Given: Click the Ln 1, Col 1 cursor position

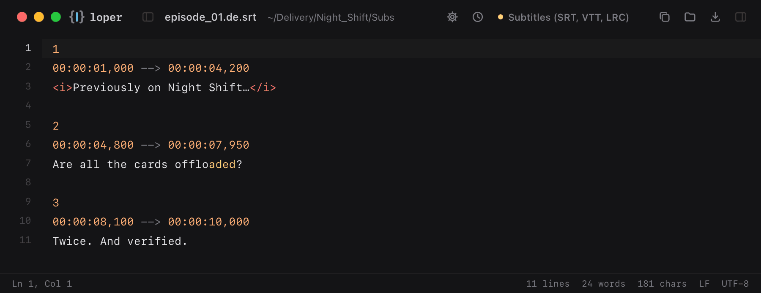Looking at the screenshot, I should (x=42, y=284).
